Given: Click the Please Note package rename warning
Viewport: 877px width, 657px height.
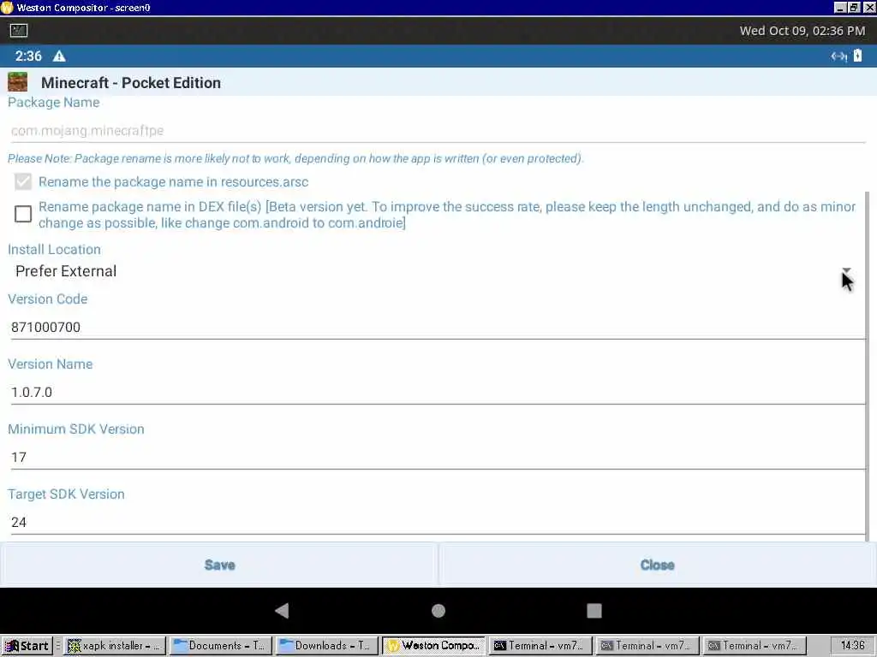Looking at the screenshot, I should (x=295, y=158).
